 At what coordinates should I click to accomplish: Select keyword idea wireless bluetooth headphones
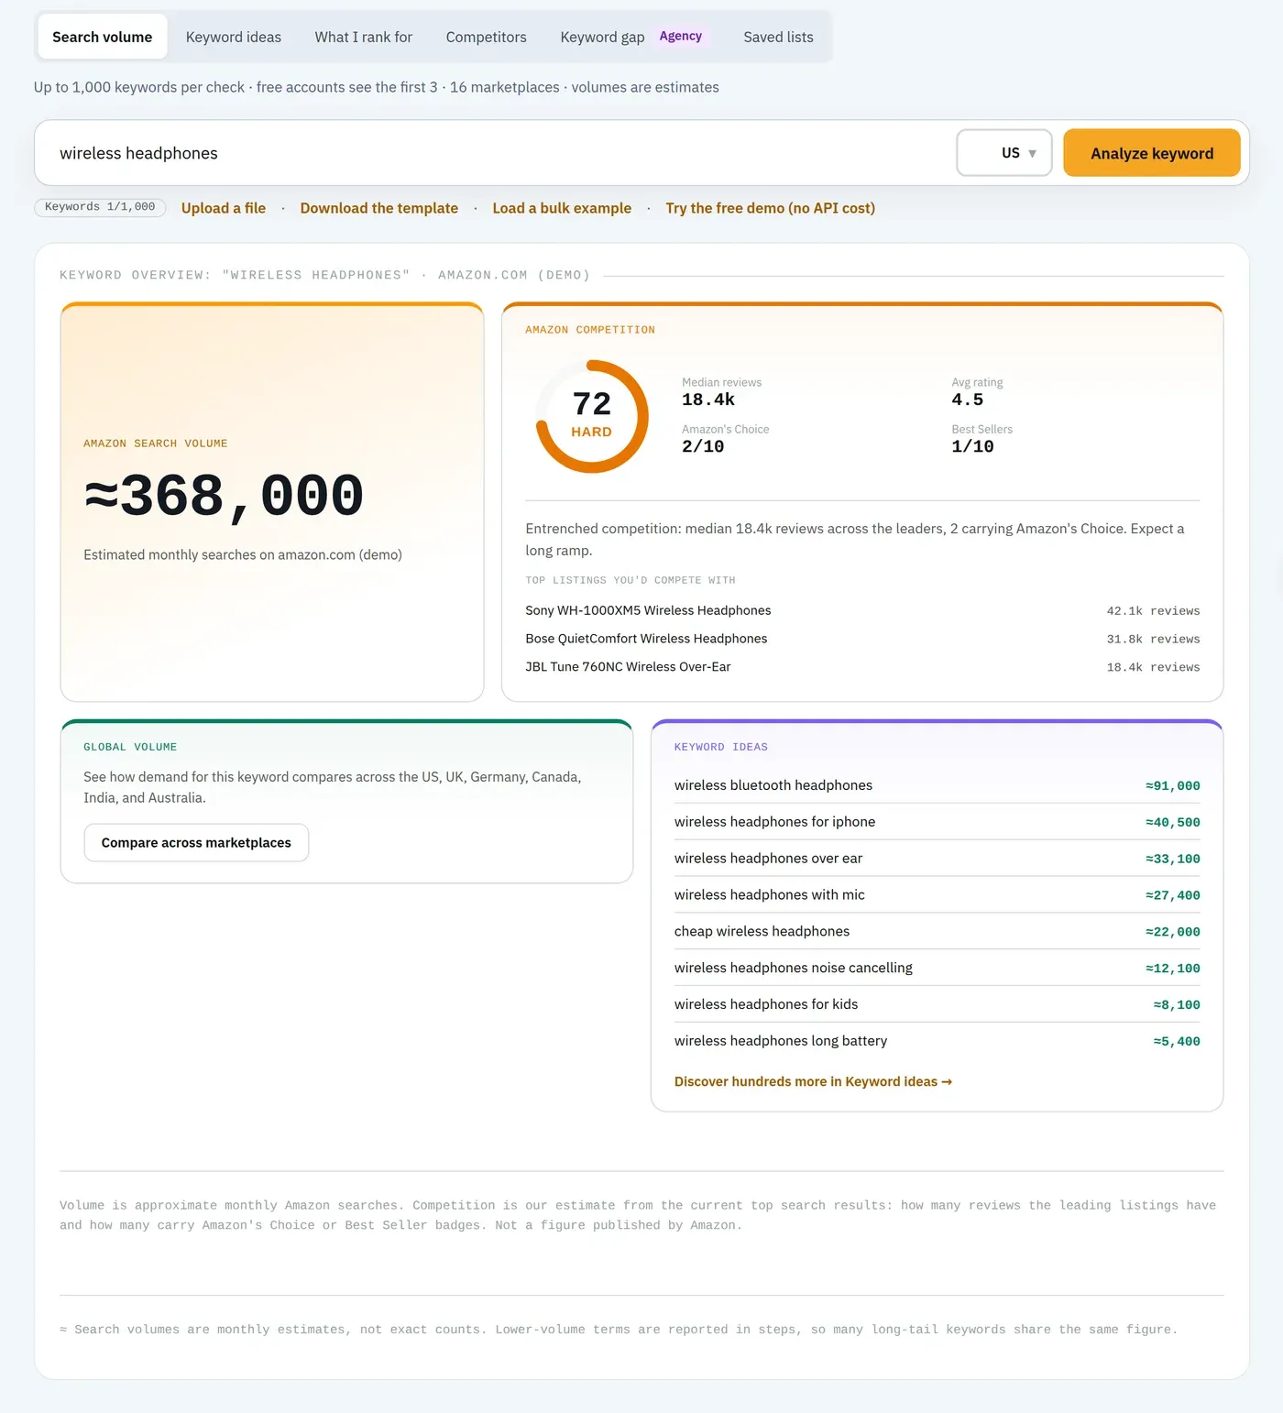937,785
